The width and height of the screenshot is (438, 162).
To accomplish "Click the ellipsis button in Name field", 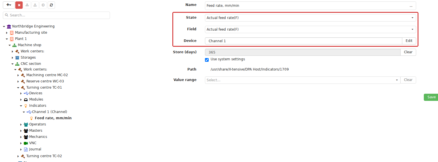I will pyautogui.click(x=411, y=6).
